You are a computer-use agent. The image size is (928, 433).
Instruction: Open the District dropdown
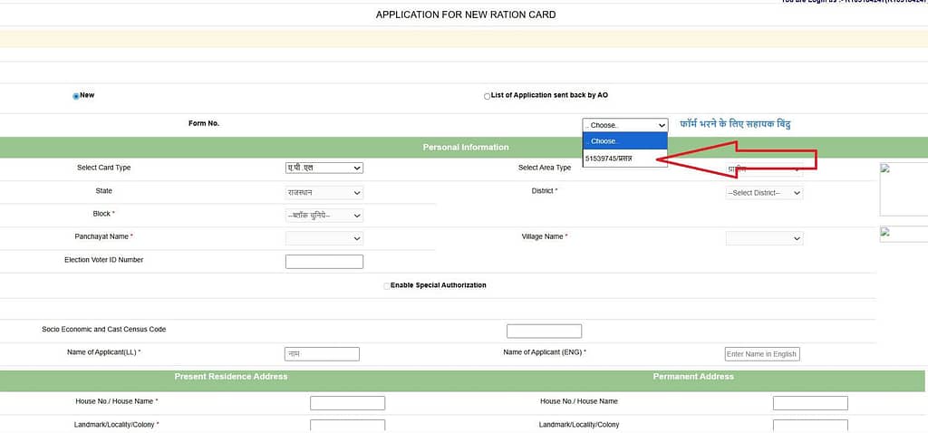[x=764, y=193]
